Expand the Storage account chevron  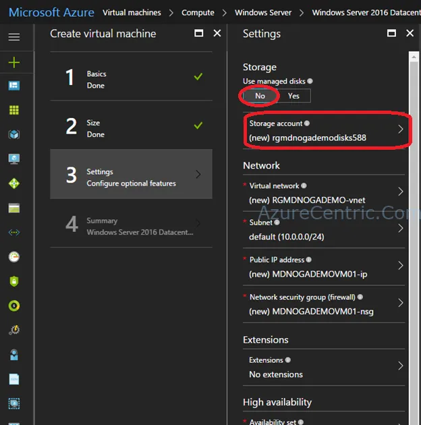[x=401, y=129]
